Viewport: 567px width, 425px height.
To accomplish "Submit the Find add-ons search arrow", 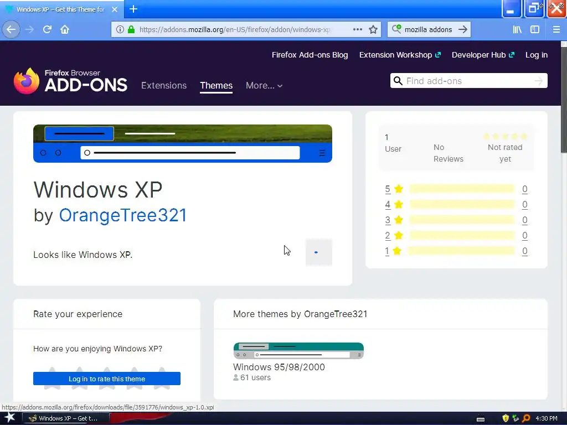I will click(538, 81).
